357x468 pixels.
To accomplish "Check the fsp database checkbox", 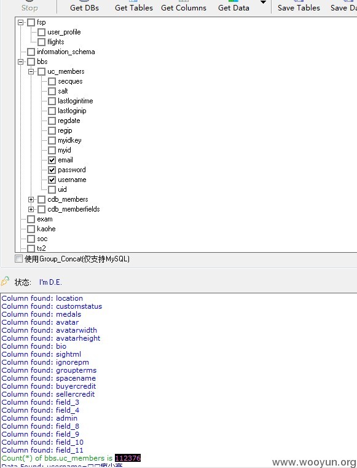I will click(31, 22).
